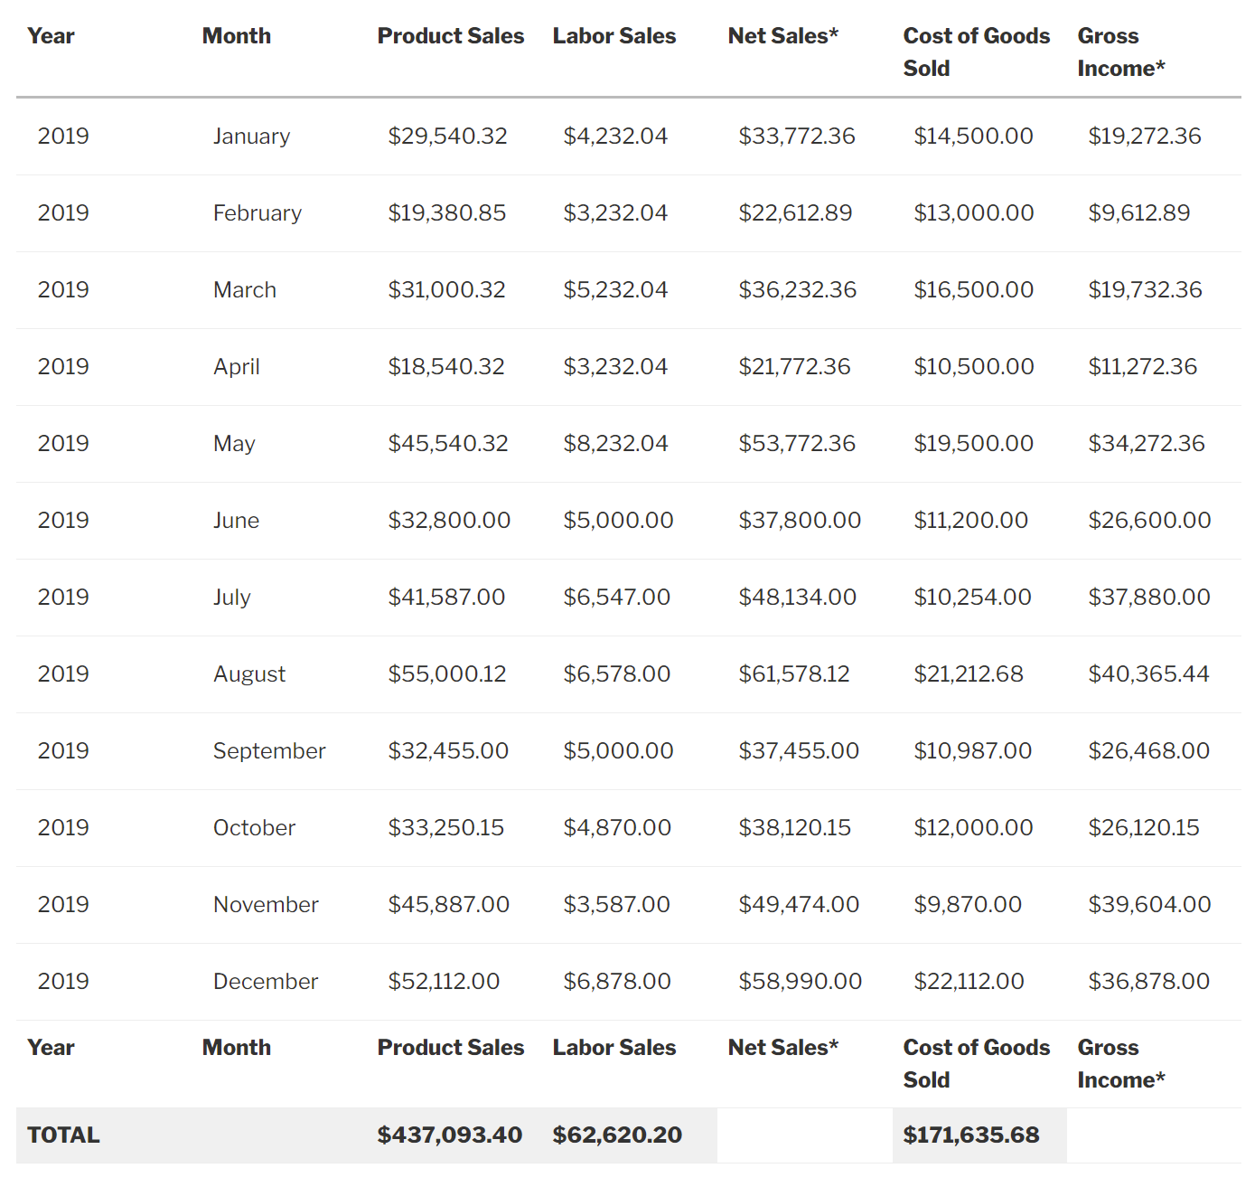The height and width of the screenshot is (1187, 1255).
Task: Click the Cost of Goods Sold header in the top row
Action: click(x=976, y=52)
